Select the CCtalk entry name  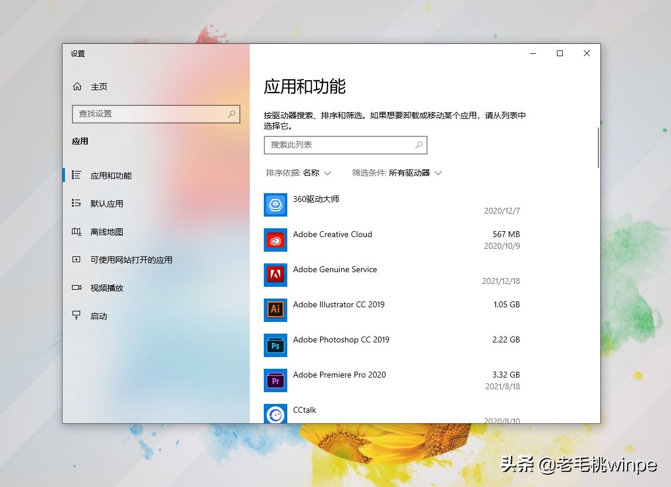(304, 410)
